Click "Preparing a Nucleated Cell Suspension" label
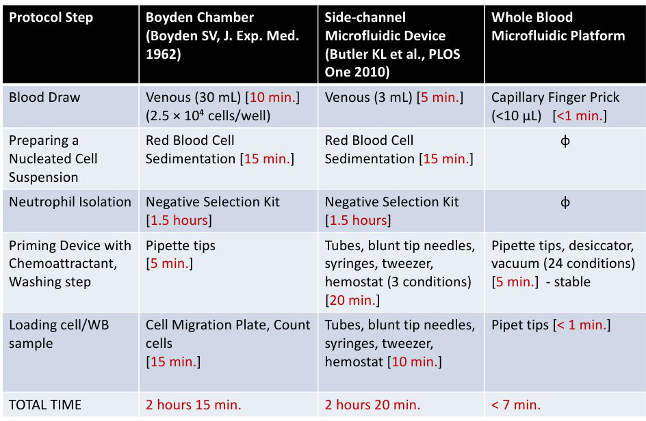 53,159
